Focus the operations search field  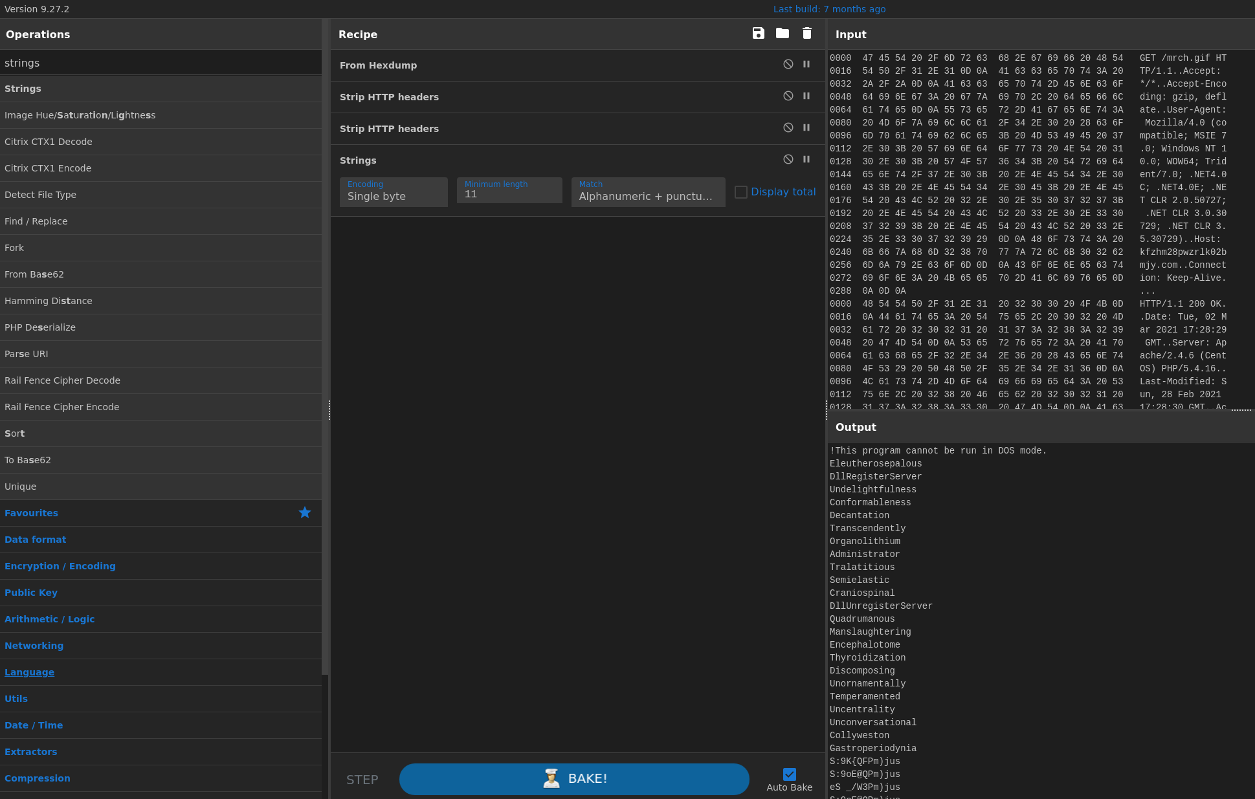point(161,63)
